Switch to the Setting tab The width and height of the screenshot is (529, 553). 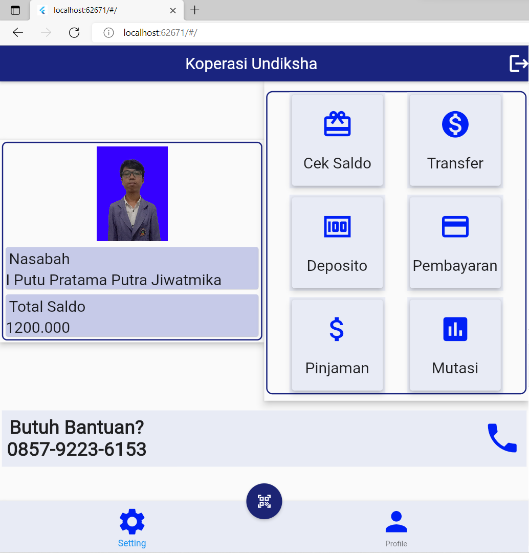132,527
